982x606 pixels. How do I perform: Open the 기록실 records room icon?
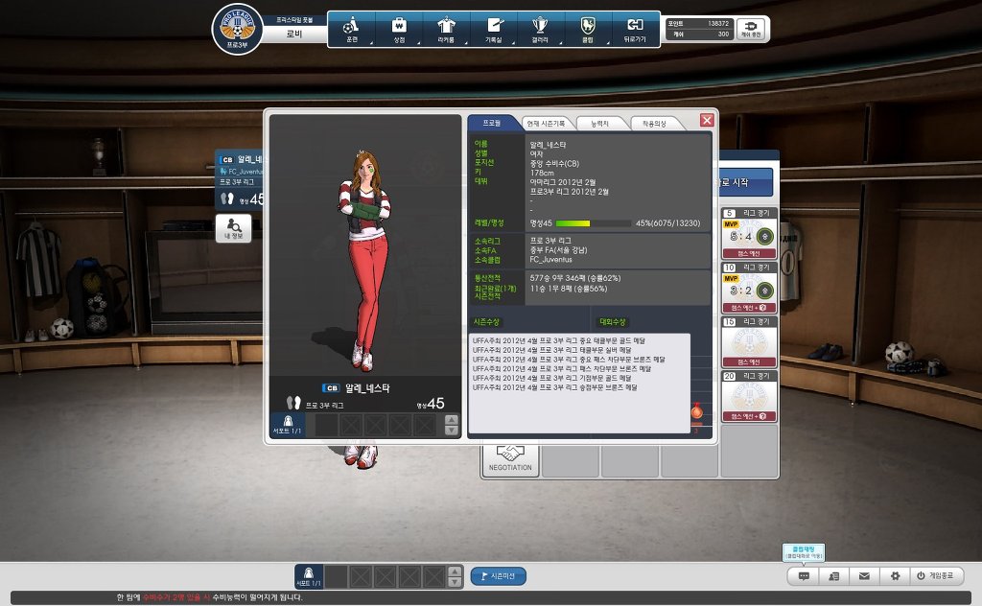coord(494,29)
